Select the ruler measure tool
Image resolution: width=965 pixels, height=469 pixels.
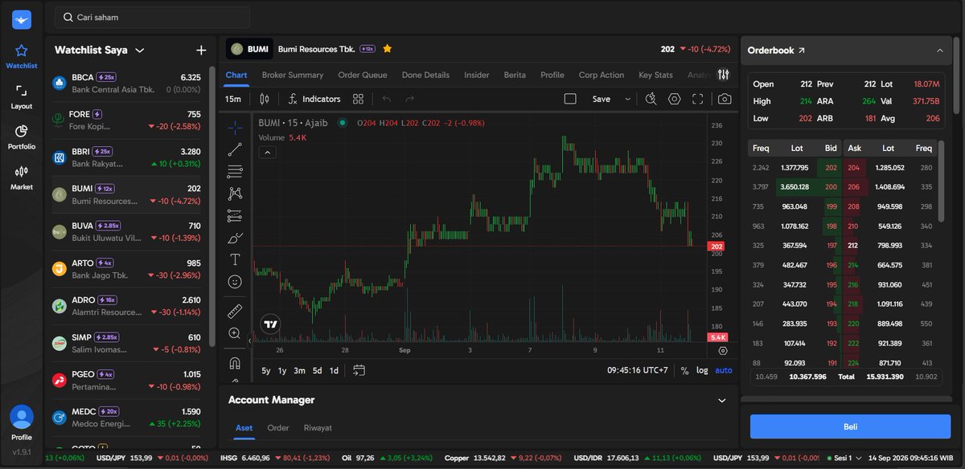pyautogui.click(x=235, y=310)
